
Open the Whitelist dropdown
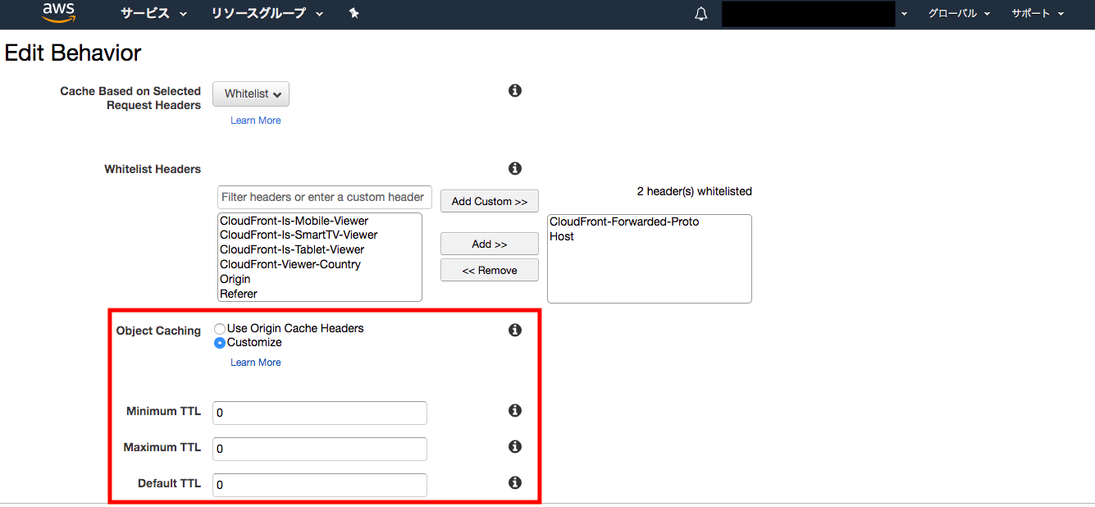(x=251, y=94)
